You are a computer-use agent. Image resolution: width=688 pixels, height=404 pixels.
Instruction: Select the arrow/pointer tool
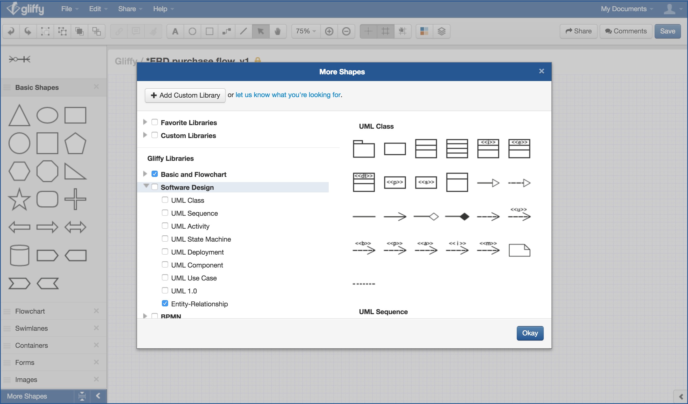click(x=261, y=31)
